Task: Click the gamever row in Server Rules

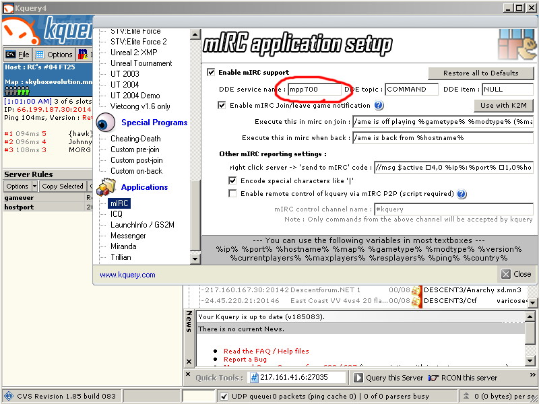Action: coord(48,198)
